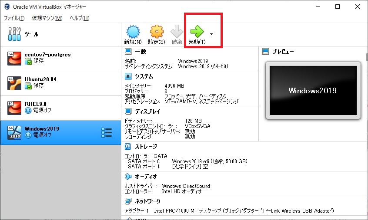Viewport: 368px width, 220px height.
Task: Click [光学ドライブ] 空 optical drive entry
Action: click(x=190, y=167)
